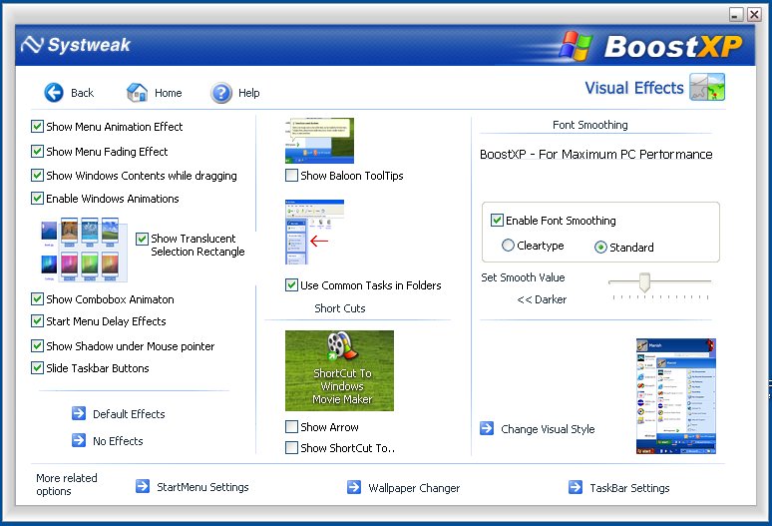This screenshot has height=526, width=772.
Task: Click the arrow icon beside TaskBar Settings
Action: [x=576, y=487]
